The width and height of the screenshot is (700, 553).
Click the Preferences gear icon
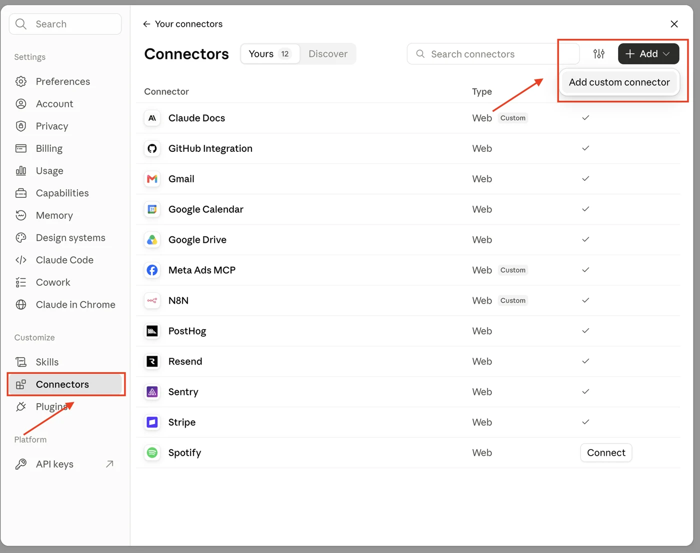point(21,81)
